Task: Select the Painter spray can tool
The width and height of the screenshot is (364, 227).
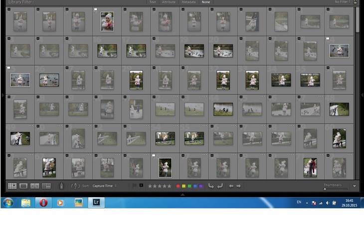Action: (61, 186)
